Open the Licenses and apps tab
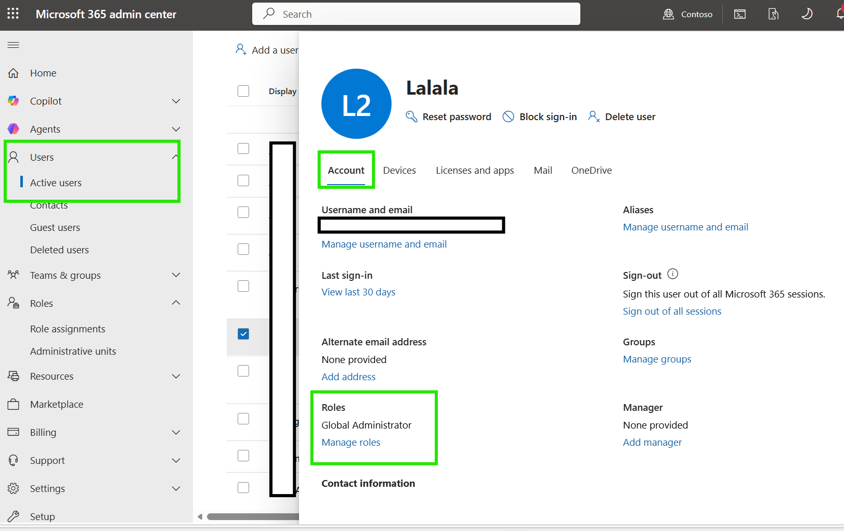Viewport: 844px width, 531px height. (x=475, y=171)
